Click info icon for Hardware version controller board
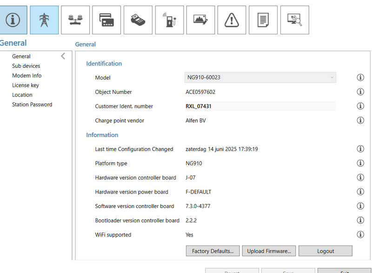 click(x=360, y=177)
